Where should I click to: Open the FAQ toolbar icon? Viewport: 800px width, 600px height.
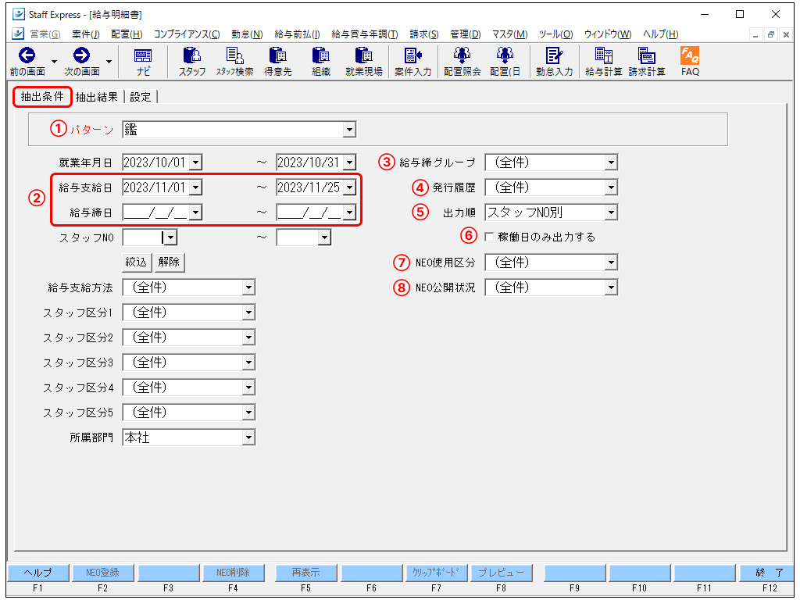click(690, 55)
